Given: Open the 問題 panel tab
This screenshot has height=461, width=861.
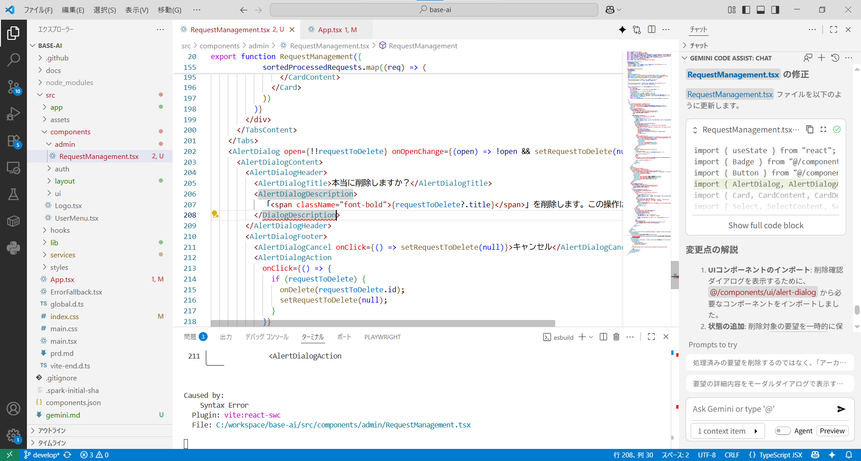Looking at the screenshot, I should pyautogui.click(x=190, y=337).
